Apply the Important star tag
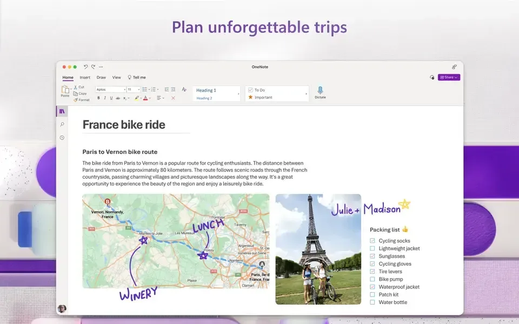The image size is (519, 324). coord(260,97)
